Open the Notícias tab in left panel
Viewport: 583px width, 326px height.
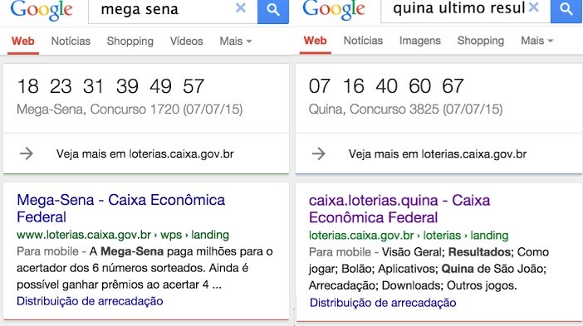pos(71,41)
